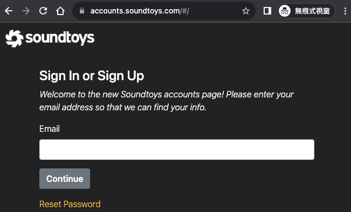This screenshot has height=212, width=351.
Task: Click the italic welcome message text
Action: (166, 101)
